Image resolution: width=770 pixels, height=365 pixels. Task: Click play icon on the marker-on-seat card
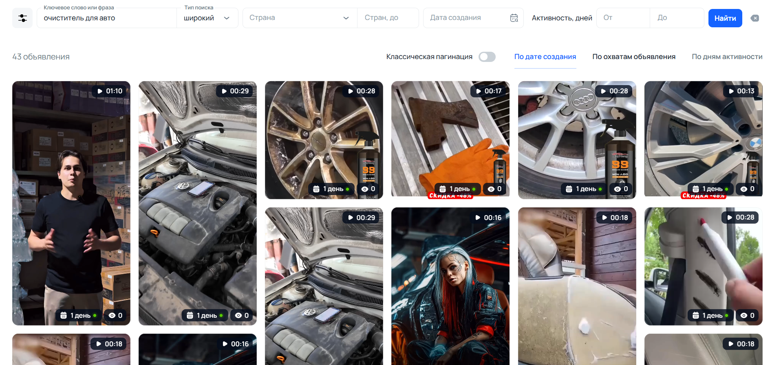click(x=730, y=218)
